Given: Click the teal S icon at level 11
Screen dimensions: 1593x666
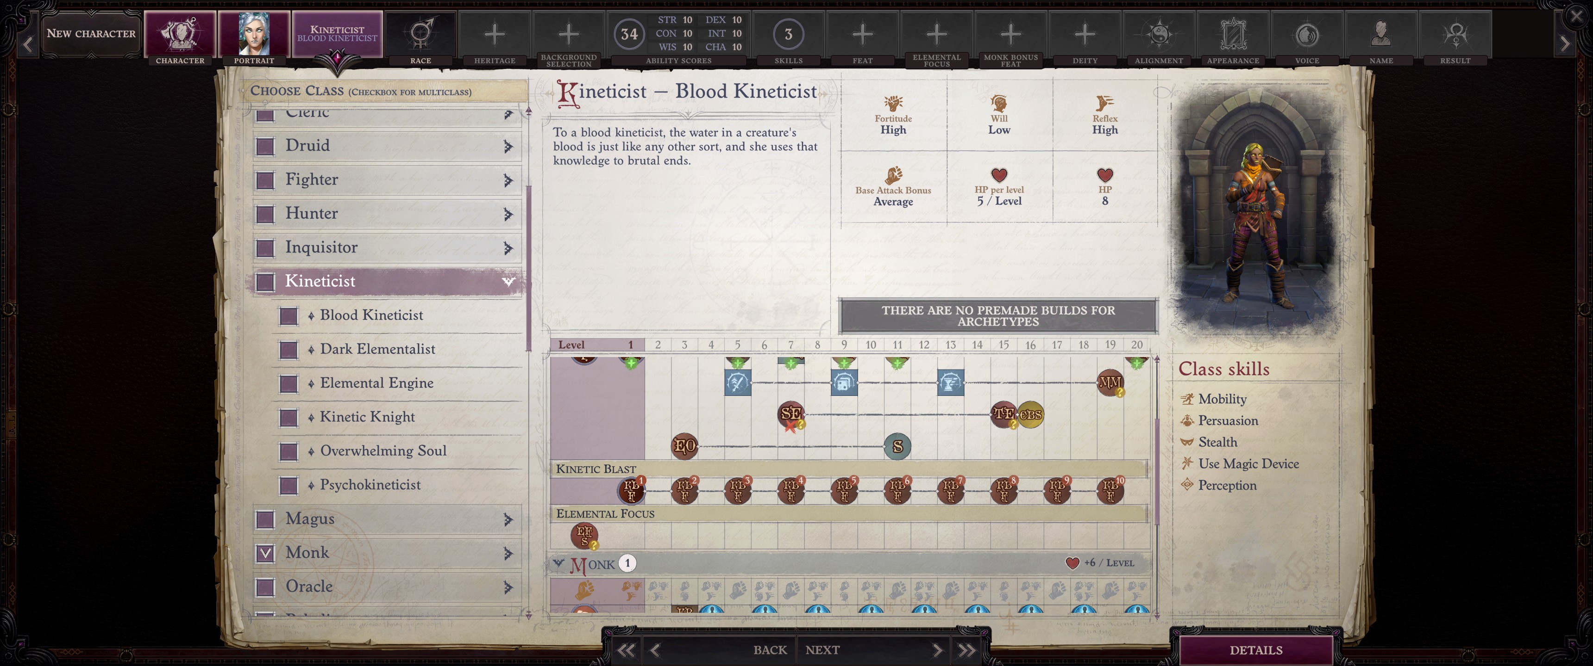Looking at the screenshot, I should tap(897, 445).
